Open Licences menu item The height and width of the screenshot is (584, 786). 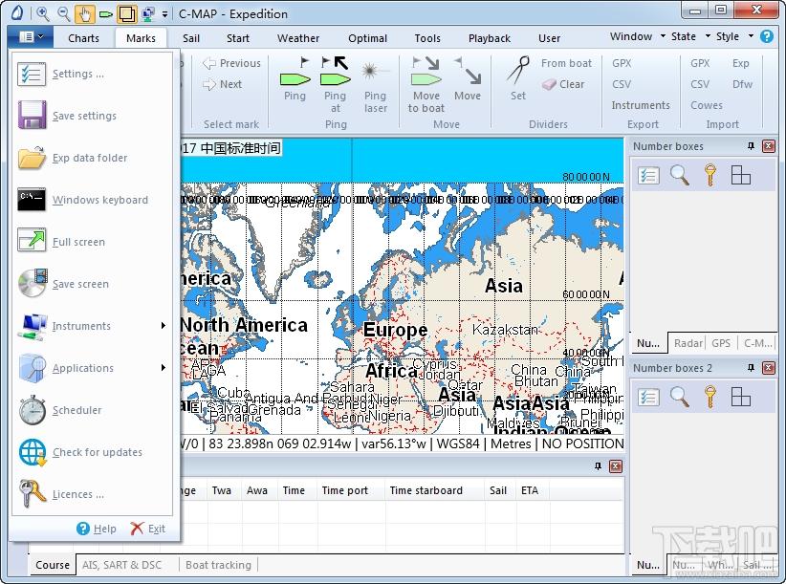pyautogui.click(x=92, y=494)
